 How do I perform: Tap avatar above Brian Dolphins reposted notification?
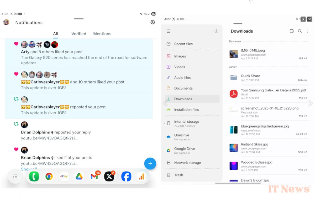pyautogui.click(x=24, y=125)
